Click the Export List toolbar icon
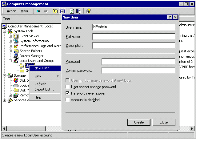Viewport: 200px width, 154px height. click(x=78, y=11)
